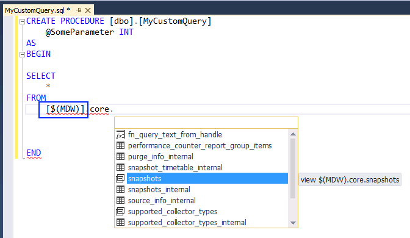This screenshot has height=238, width=410.
Task: Choose the highlighted snapshots view entry
Action: coord(207,178)
